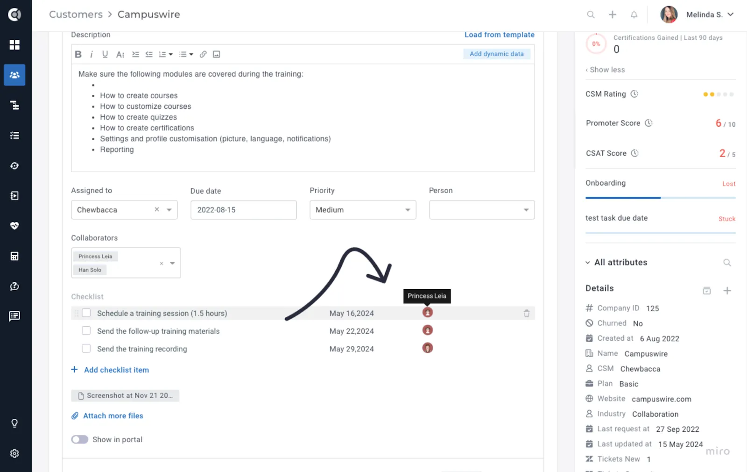Click the avatar for Send the training recording
The height and width of the screenshot is (472, 747).
point(428,348)
